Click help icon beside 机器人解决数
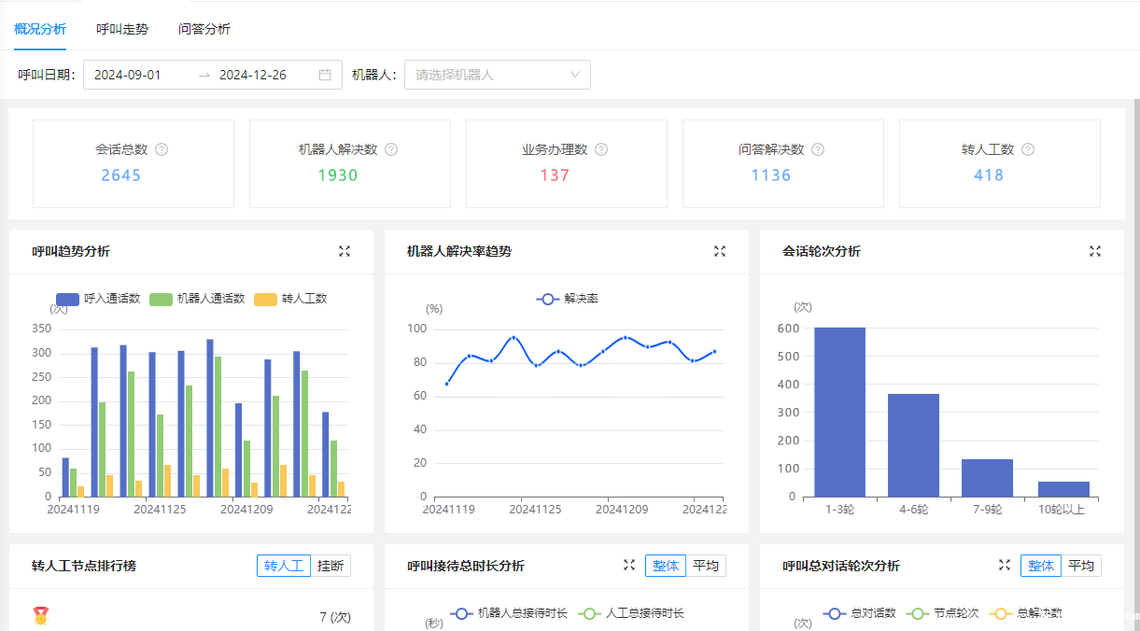 pos(391,149)
